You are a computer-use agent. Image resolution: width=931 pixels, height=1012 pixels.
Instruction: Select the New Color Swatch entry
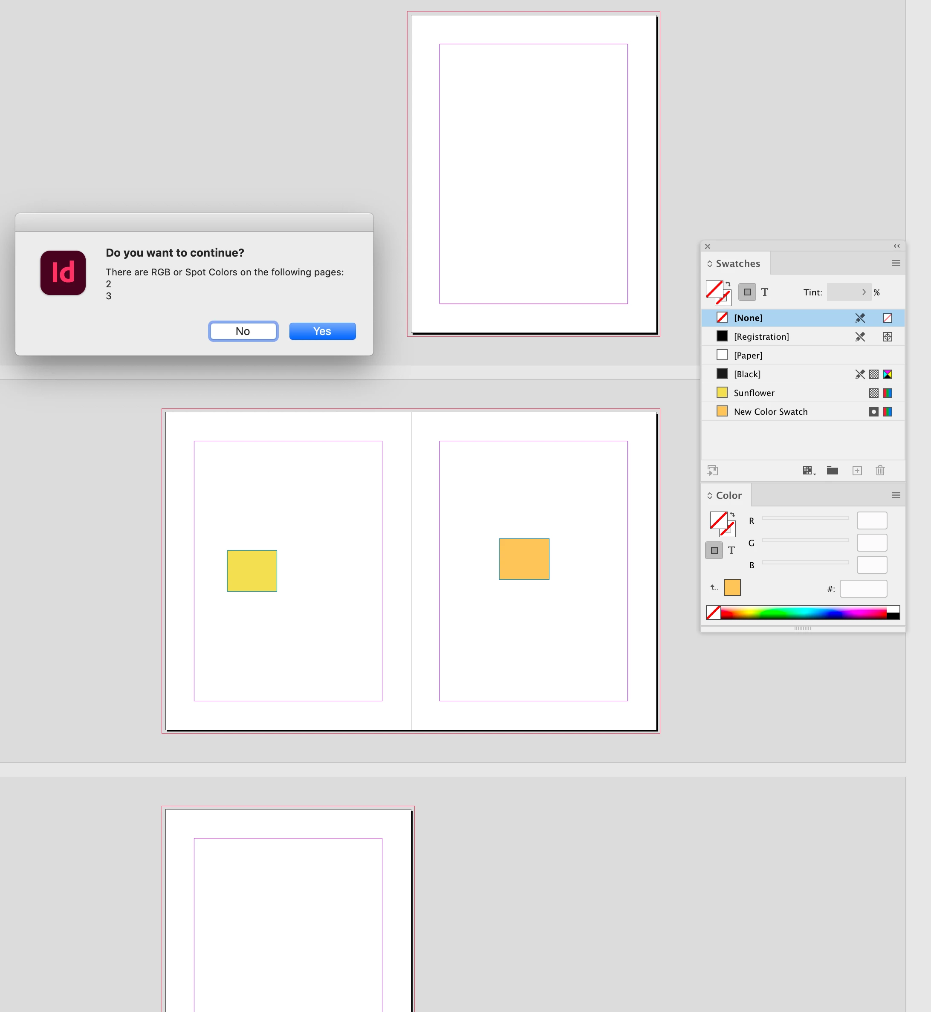[x=770, y=411]
